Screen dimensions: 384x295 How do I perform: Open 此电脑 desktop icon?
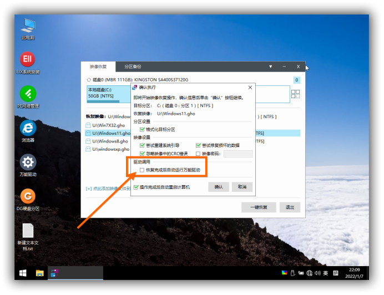28,26
